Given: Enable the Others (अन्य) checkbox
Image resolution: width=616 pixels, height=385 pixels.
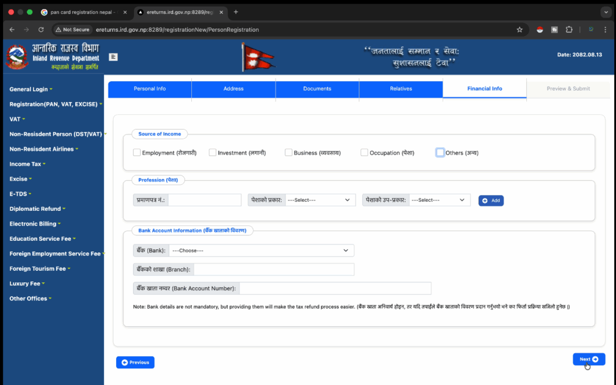Looking at the screenshot, I should click(440, 153).
